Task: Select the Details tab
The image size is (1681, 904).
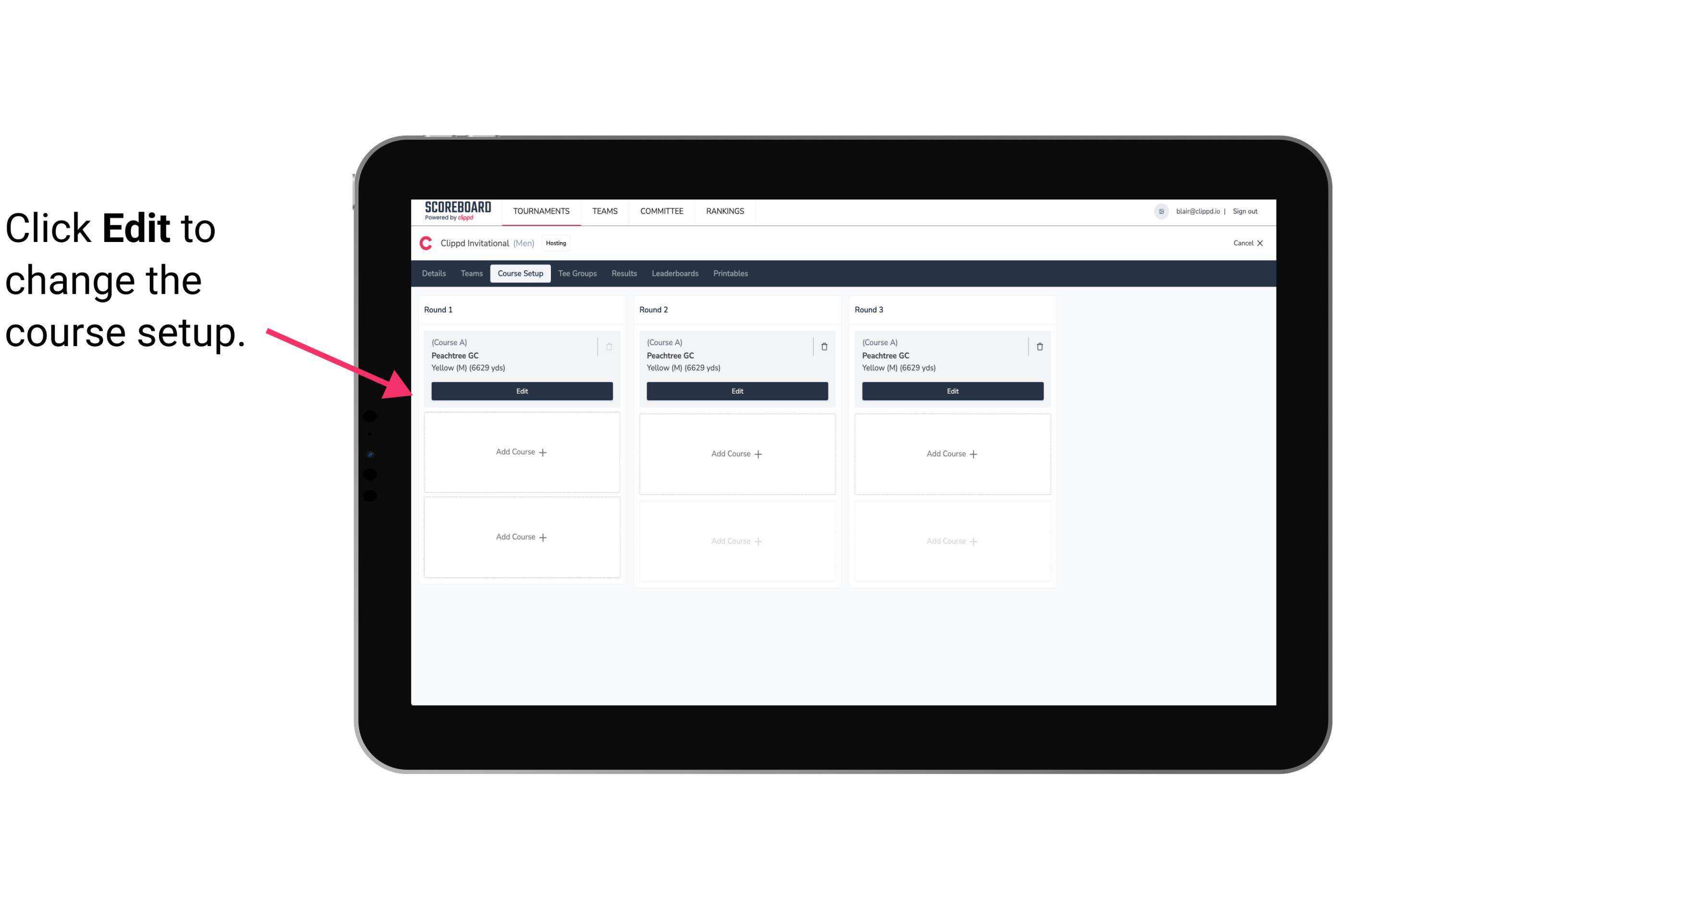Action: (435, 273)
